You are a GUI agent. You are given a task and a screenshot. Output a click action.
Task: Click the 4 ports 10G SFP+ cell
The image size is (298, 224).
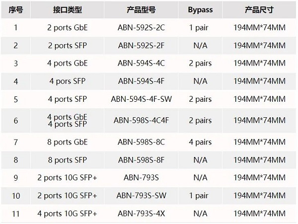(x=68, y=214)
